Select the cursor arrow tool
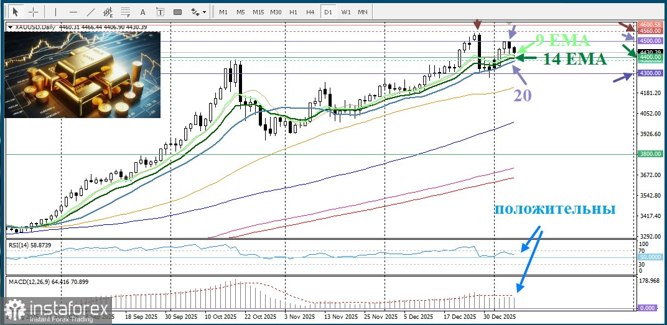The width and height of the screenshot is (667, 325). [x=16, y=11]
